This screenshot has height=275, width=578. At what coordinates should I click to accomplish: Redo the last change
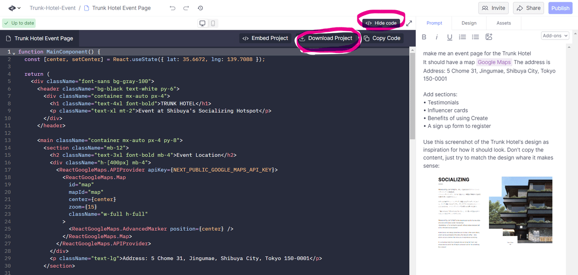[186, 8]
